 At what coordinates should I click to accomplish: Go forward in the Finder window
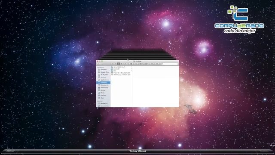(101, 64)
